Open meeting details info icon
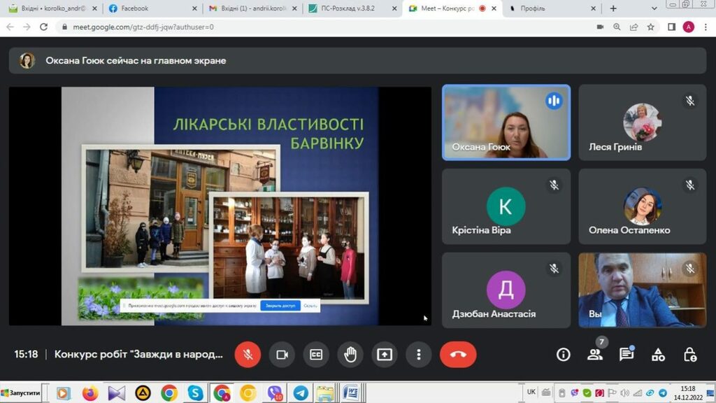The height and width of the screenshot is (403, 716). (563, 355)
